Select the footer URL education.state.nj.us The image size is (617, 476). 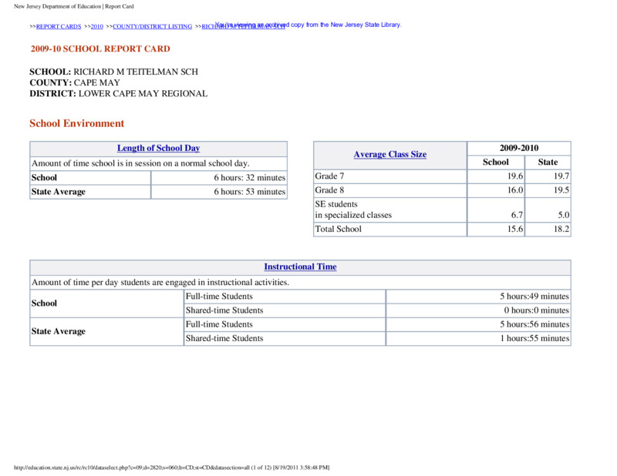[x=171, y=468]
